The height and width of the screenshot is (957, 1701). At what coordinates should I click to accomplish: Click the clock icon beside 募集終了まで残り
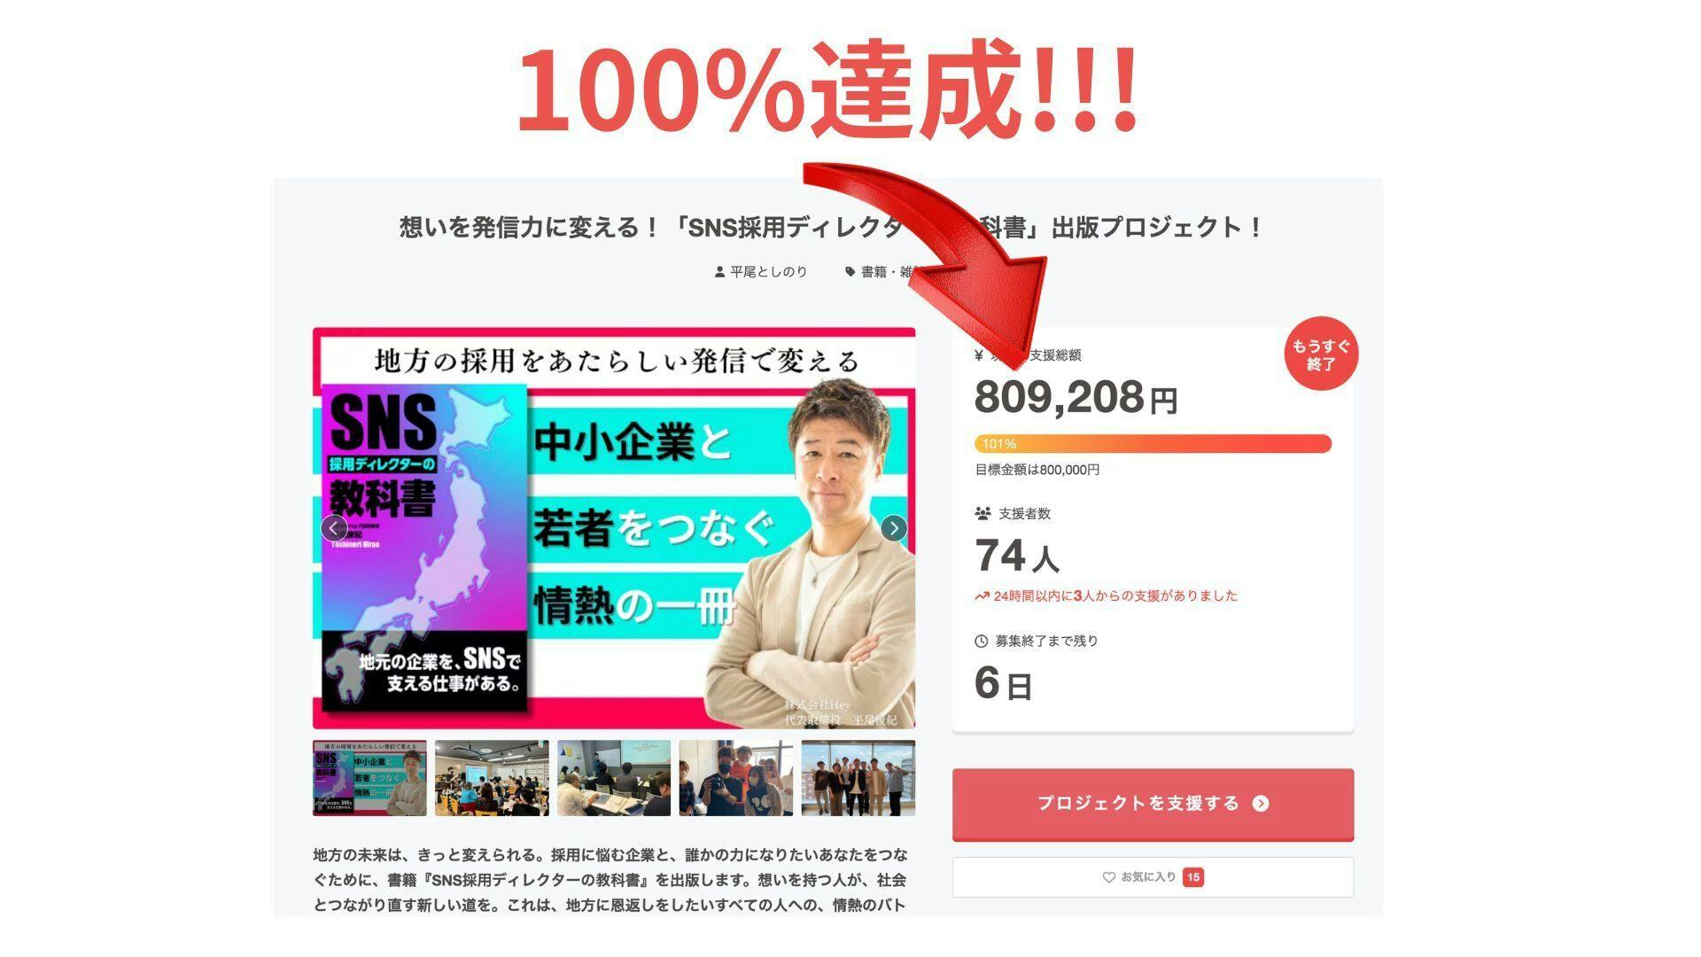coord(982,641)
